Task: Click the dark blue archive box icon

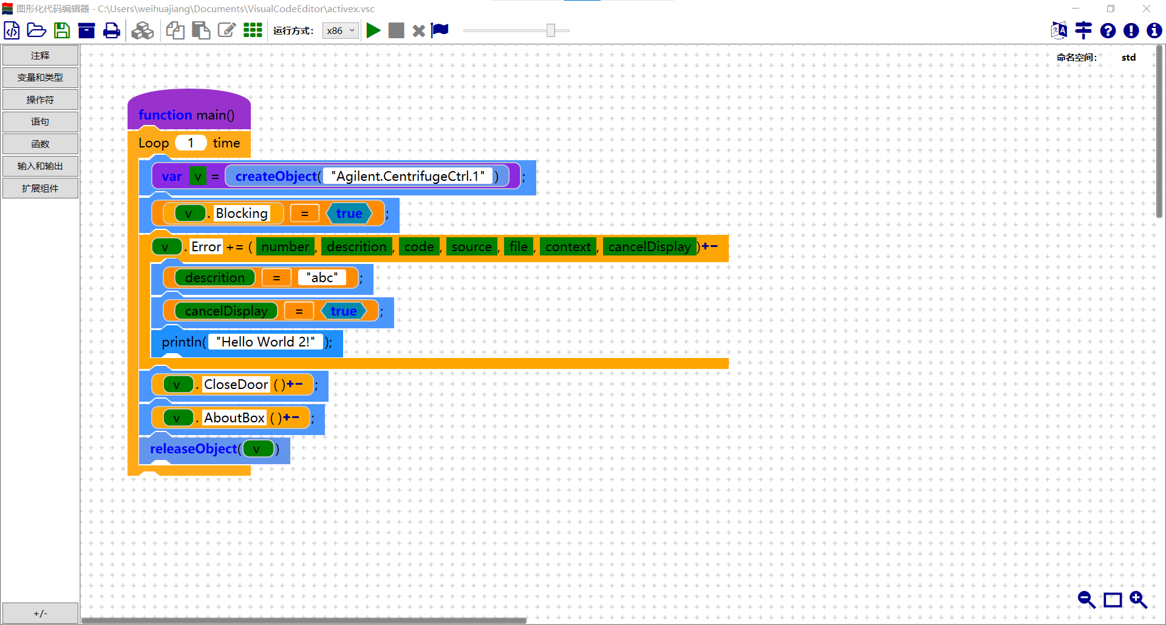Action: pyautogui.click(x=86, y=30)
